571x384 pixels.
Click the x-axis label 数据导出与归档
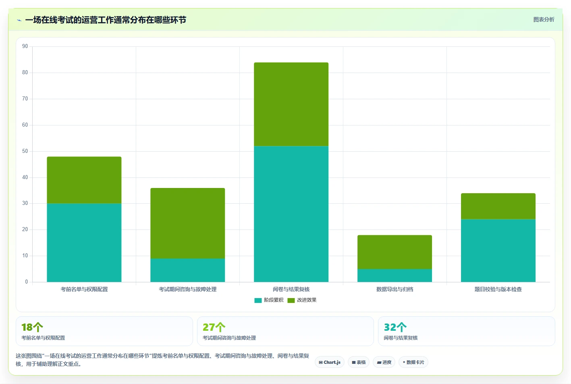tap(395, 289)
